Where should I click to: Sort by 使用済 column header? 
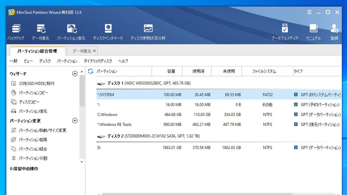coord(197,71)
